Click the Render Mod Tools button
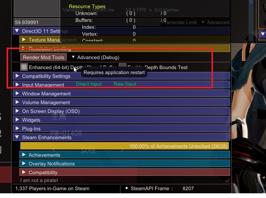The height and width of the screenshot is (198, 266). coord(44,57)
